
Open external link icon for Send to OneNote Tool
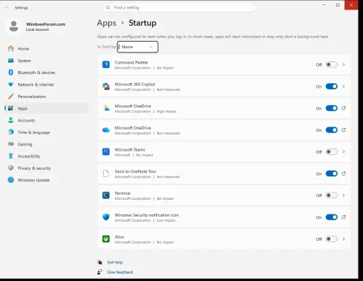point(343,173)
